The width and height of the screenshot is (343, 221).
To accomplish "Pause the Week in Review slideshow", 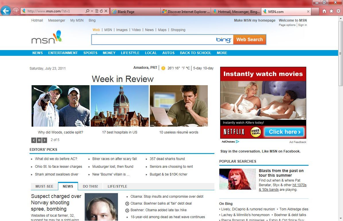I will [x=39, y=140].
